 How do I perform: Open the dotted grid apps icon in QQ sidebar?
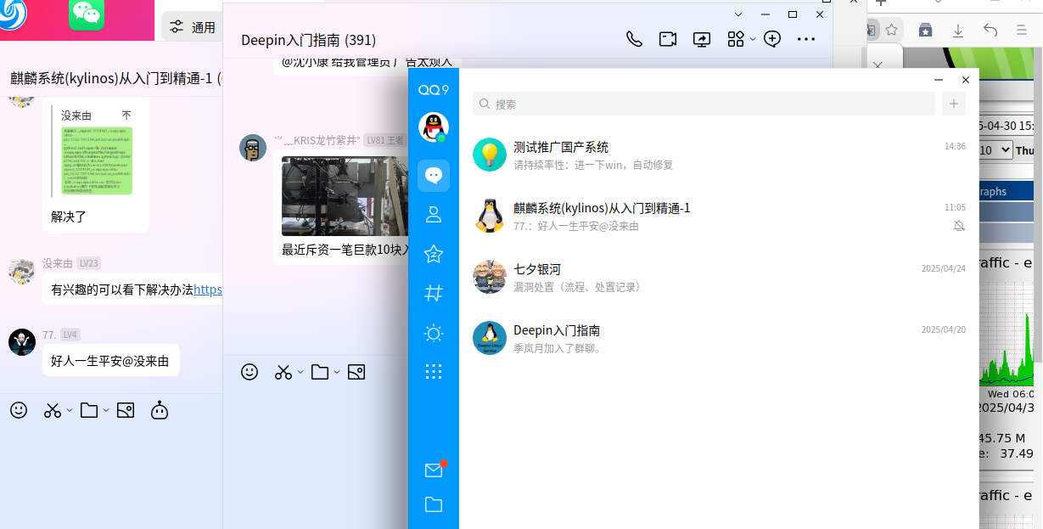pos(434,371)
